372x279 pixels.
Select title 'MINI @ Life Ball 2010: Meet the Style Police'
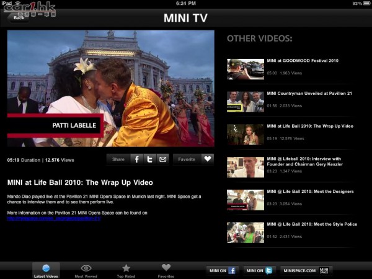pos(312,224)
